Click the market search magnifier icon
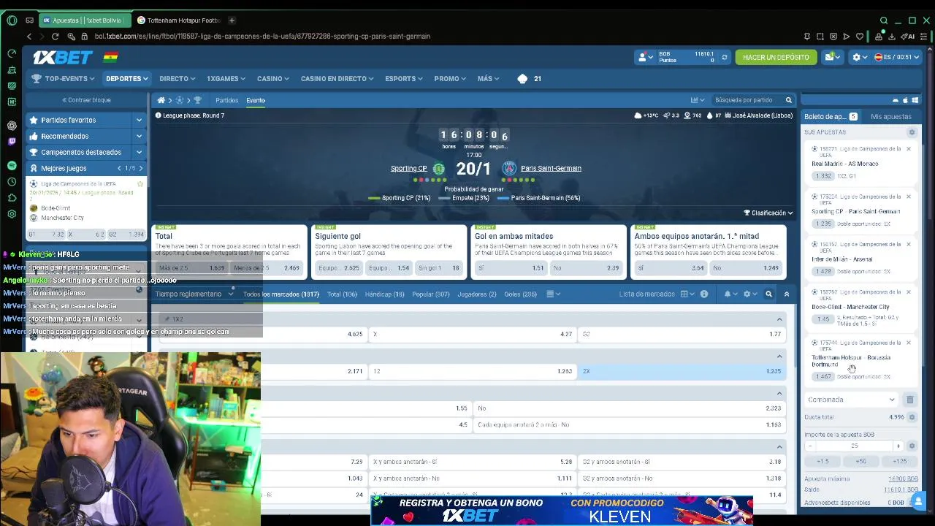 coord(768,294)
